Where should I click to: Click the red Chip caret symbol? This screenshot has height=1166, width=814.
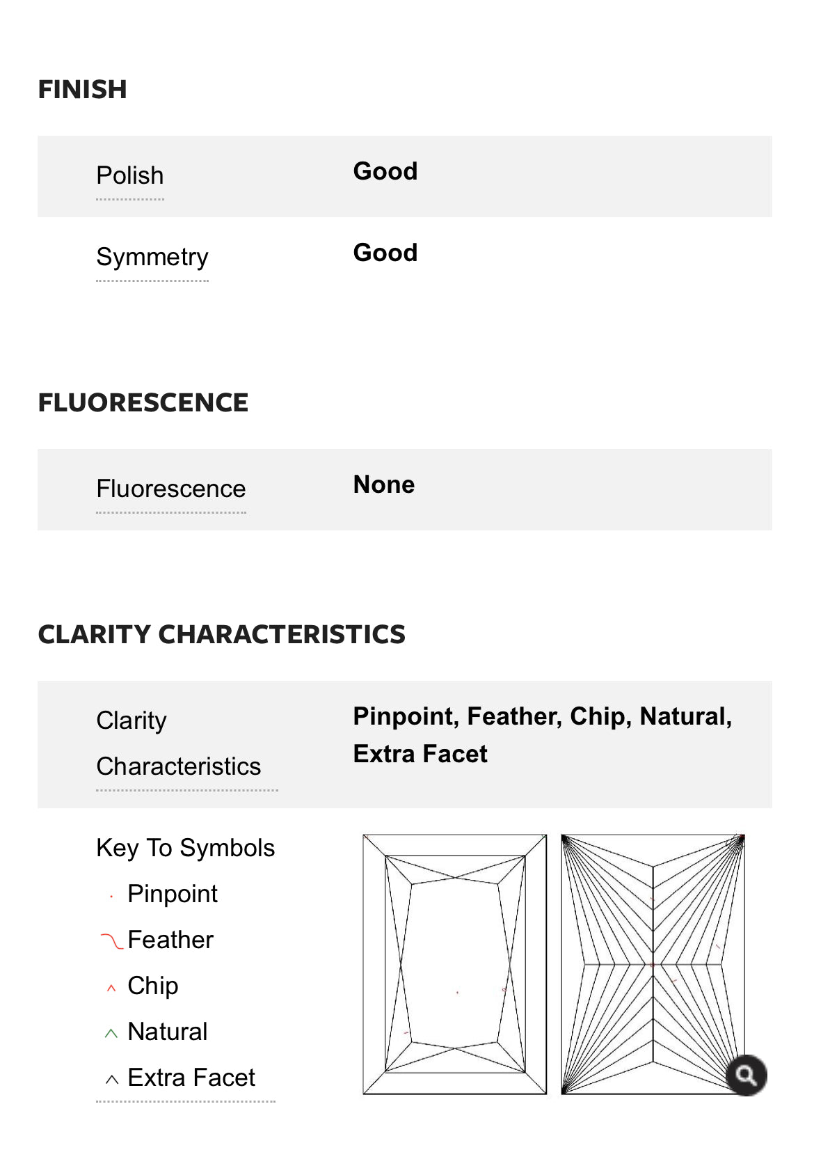(111, 988)
